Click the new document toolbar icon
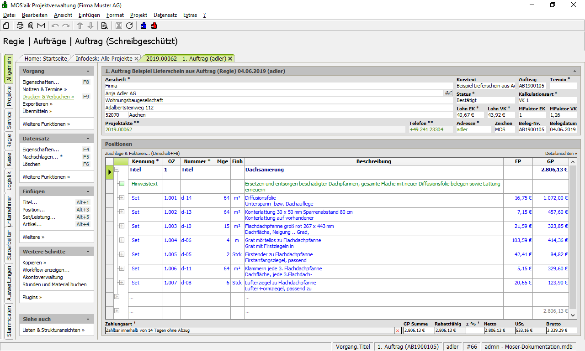585x351 pixels. click(x=6, y=26)
